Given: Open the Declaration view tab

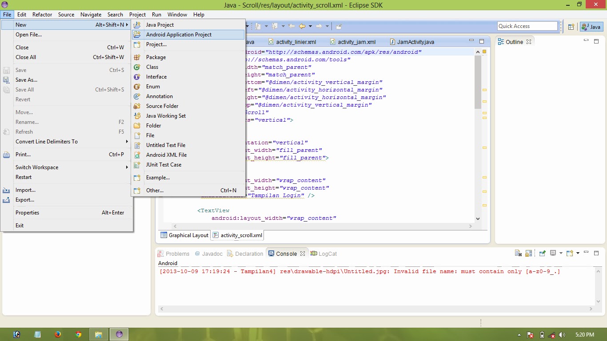Looking at the screenshot, I should 245,254.
